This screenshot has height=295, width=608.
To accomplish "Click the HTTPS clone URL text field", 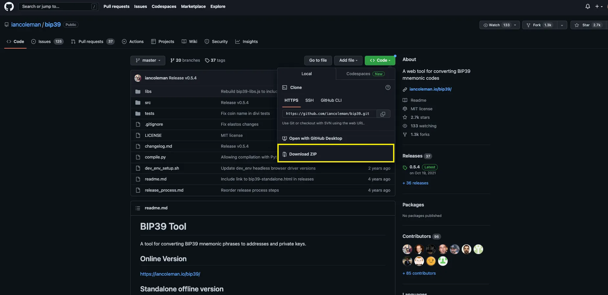I will coord(329,114).
